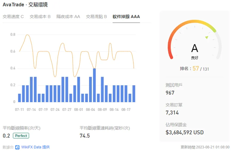
Task: Click the 測試用戶 label
Action: point(174,85)
